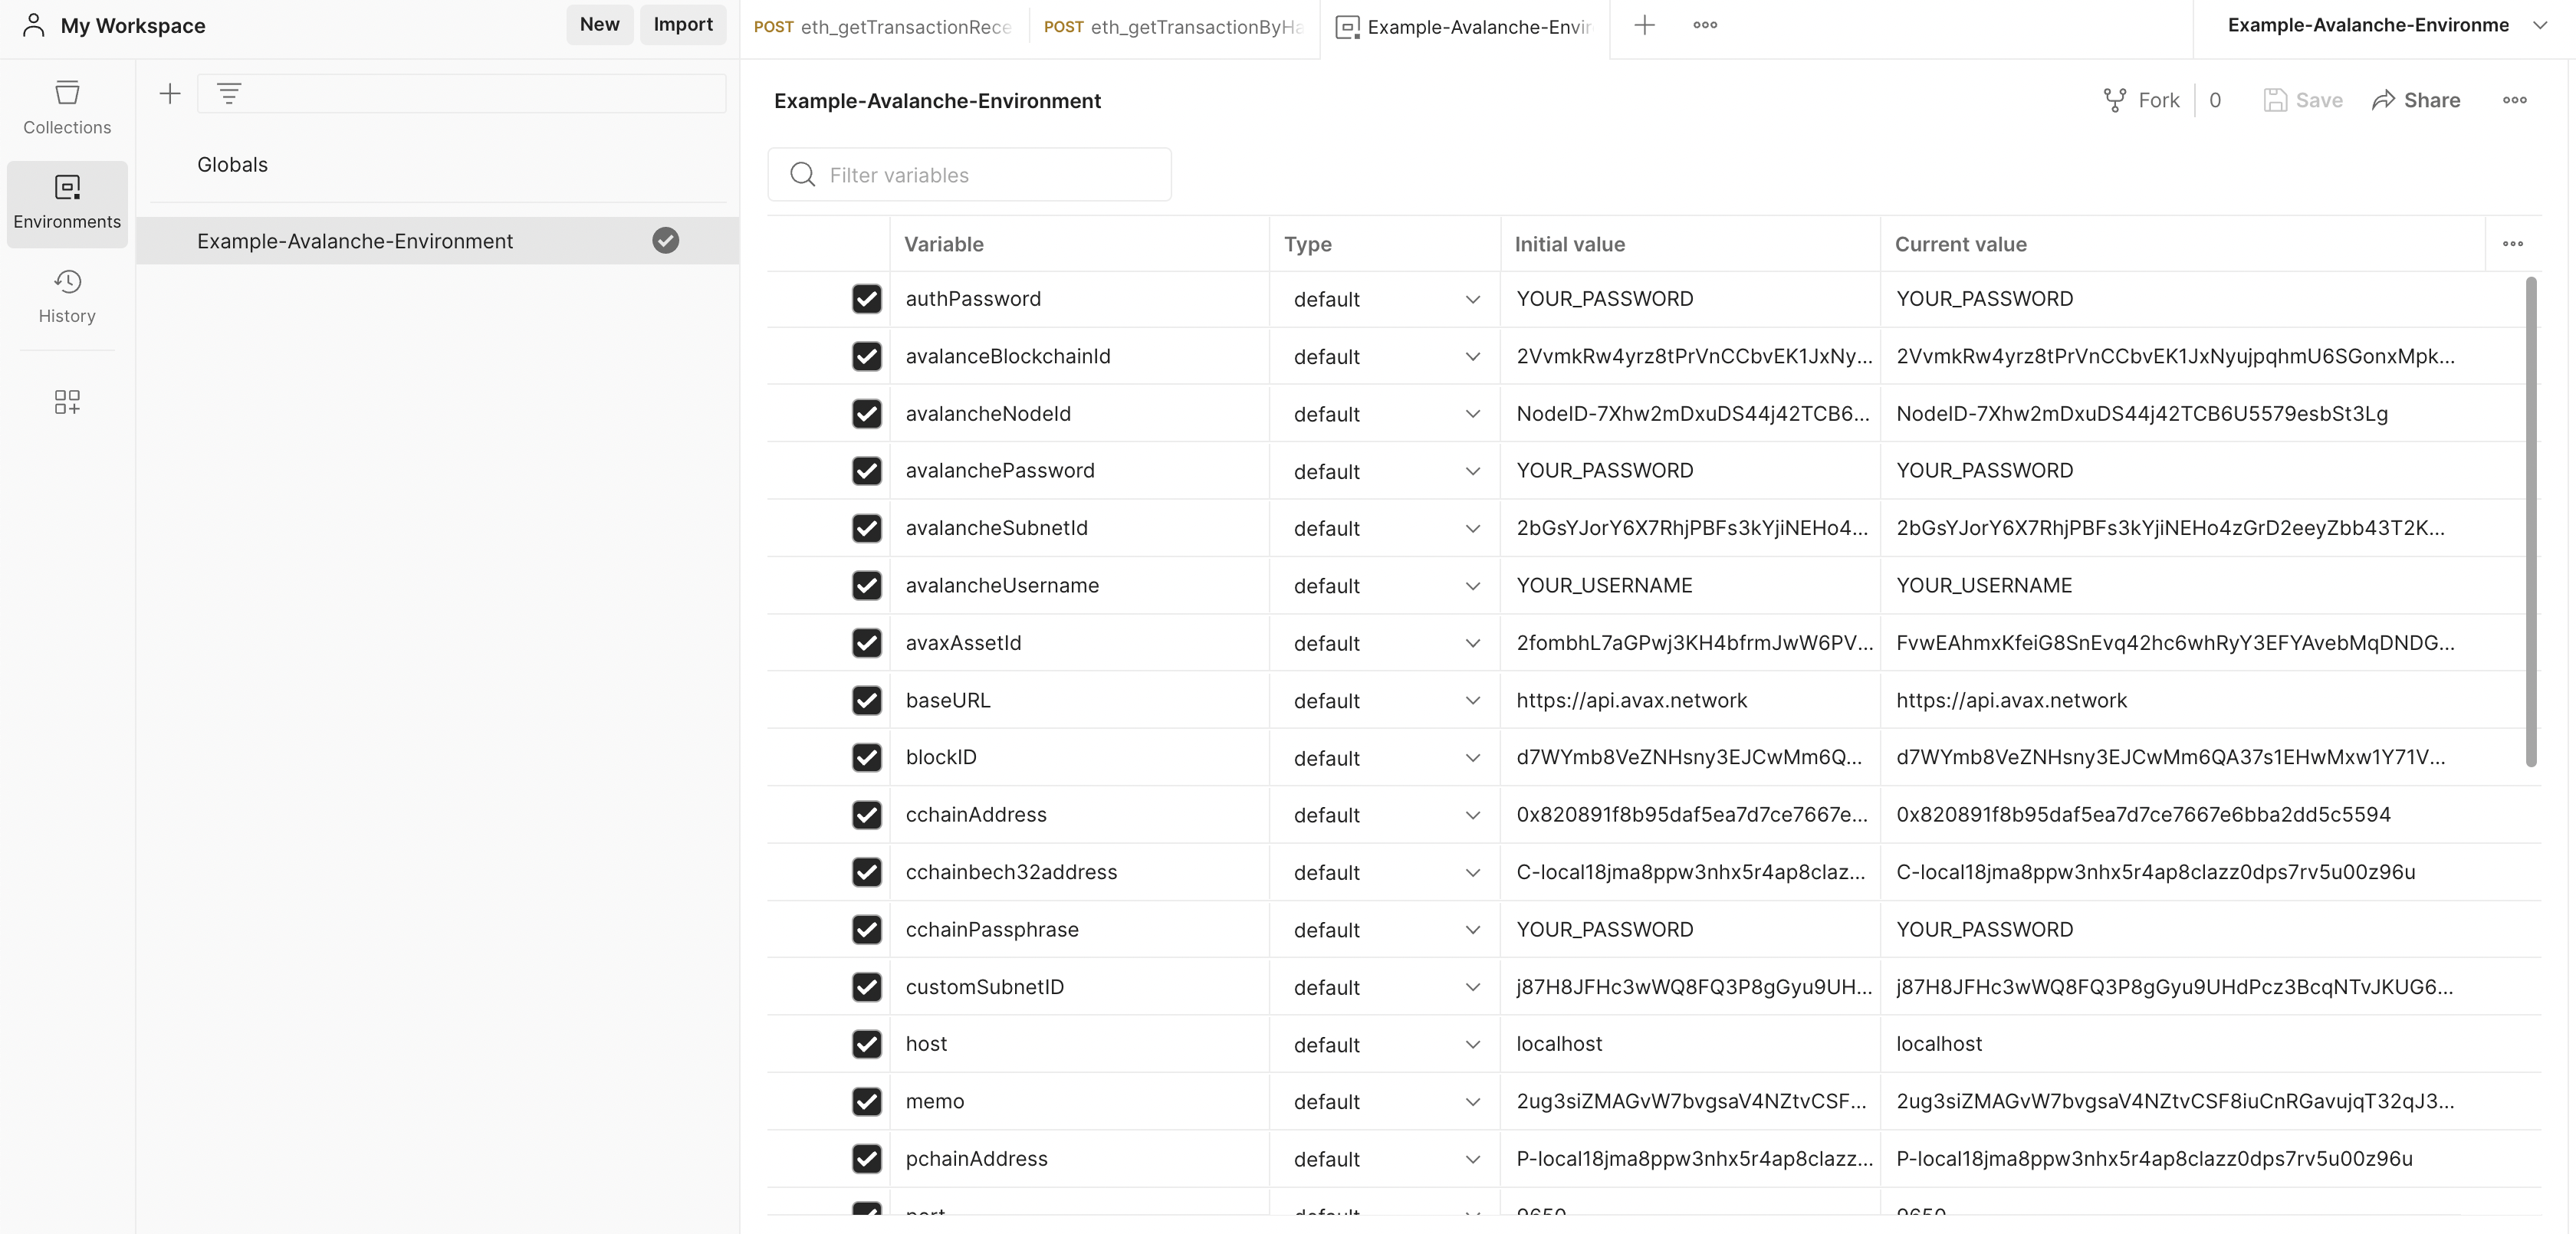Click the Import button
The height and width of the screenshot is (1234, 2576).
(x=683, y=25)
